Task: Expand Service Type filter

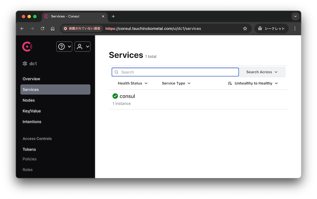Action: coord(176,83)
